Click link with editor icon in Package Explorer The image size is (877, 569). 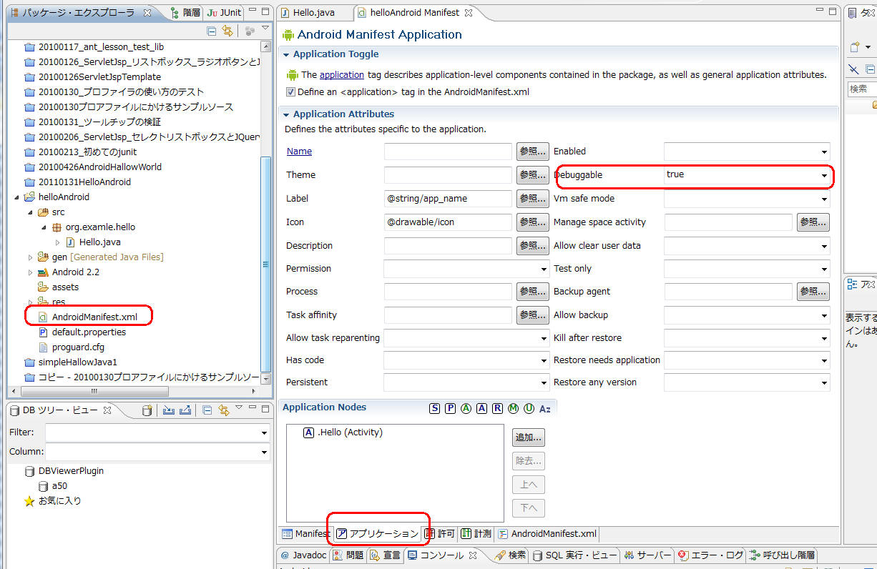pyautogui.click(x=227, y=31)
